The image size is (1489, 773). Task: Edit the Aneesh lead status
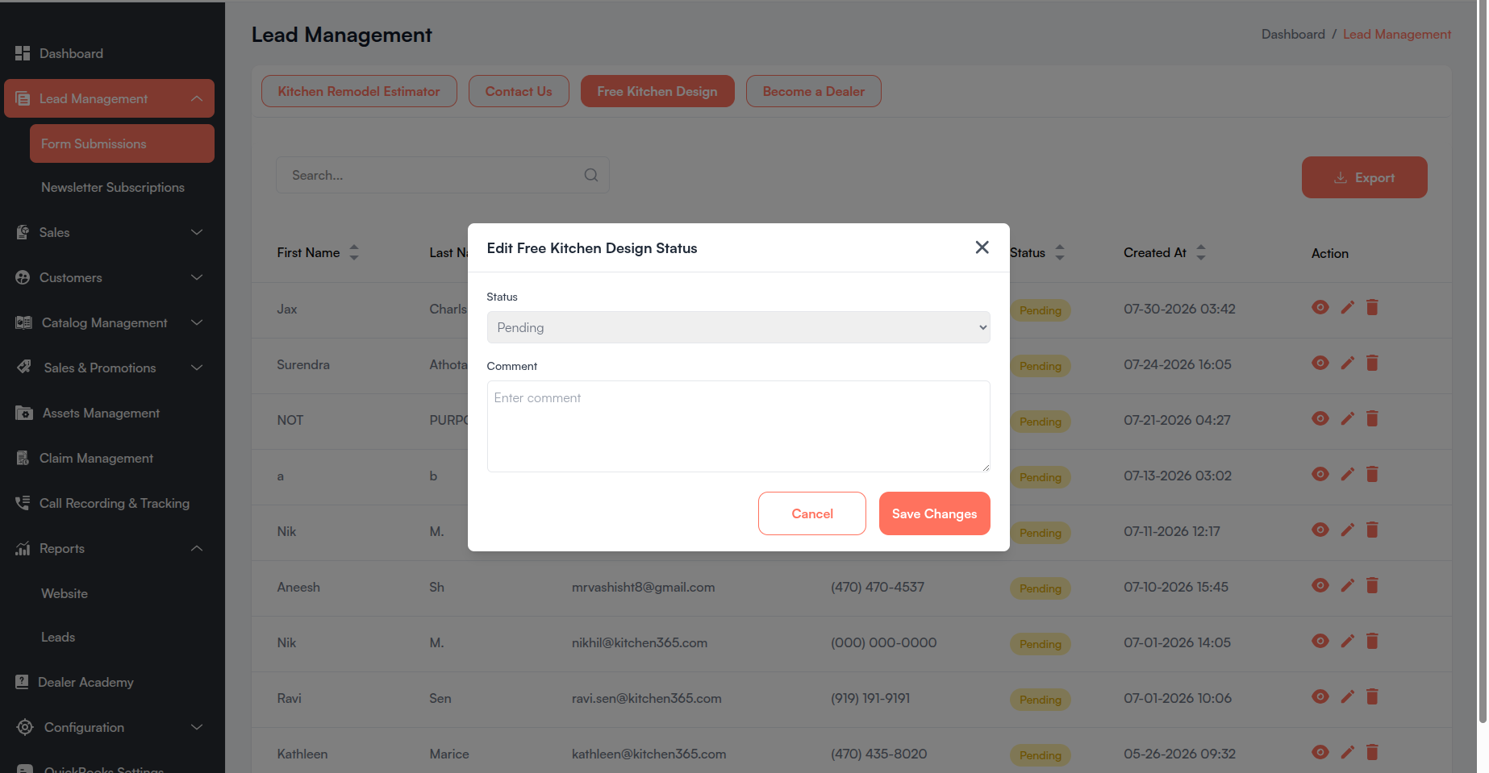[x=1347, y=585]
